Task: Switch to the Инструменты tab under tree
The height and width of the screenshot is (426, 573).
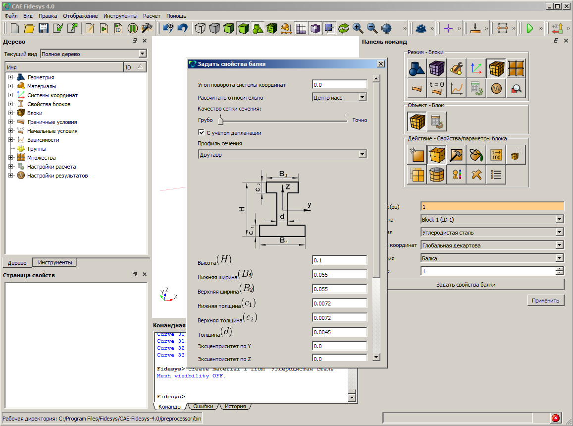Action: tap(55, 262)
